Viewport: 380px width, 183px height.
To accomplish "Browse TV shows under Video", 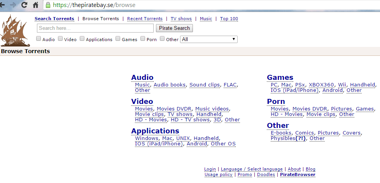I will [x=180, y=114].
